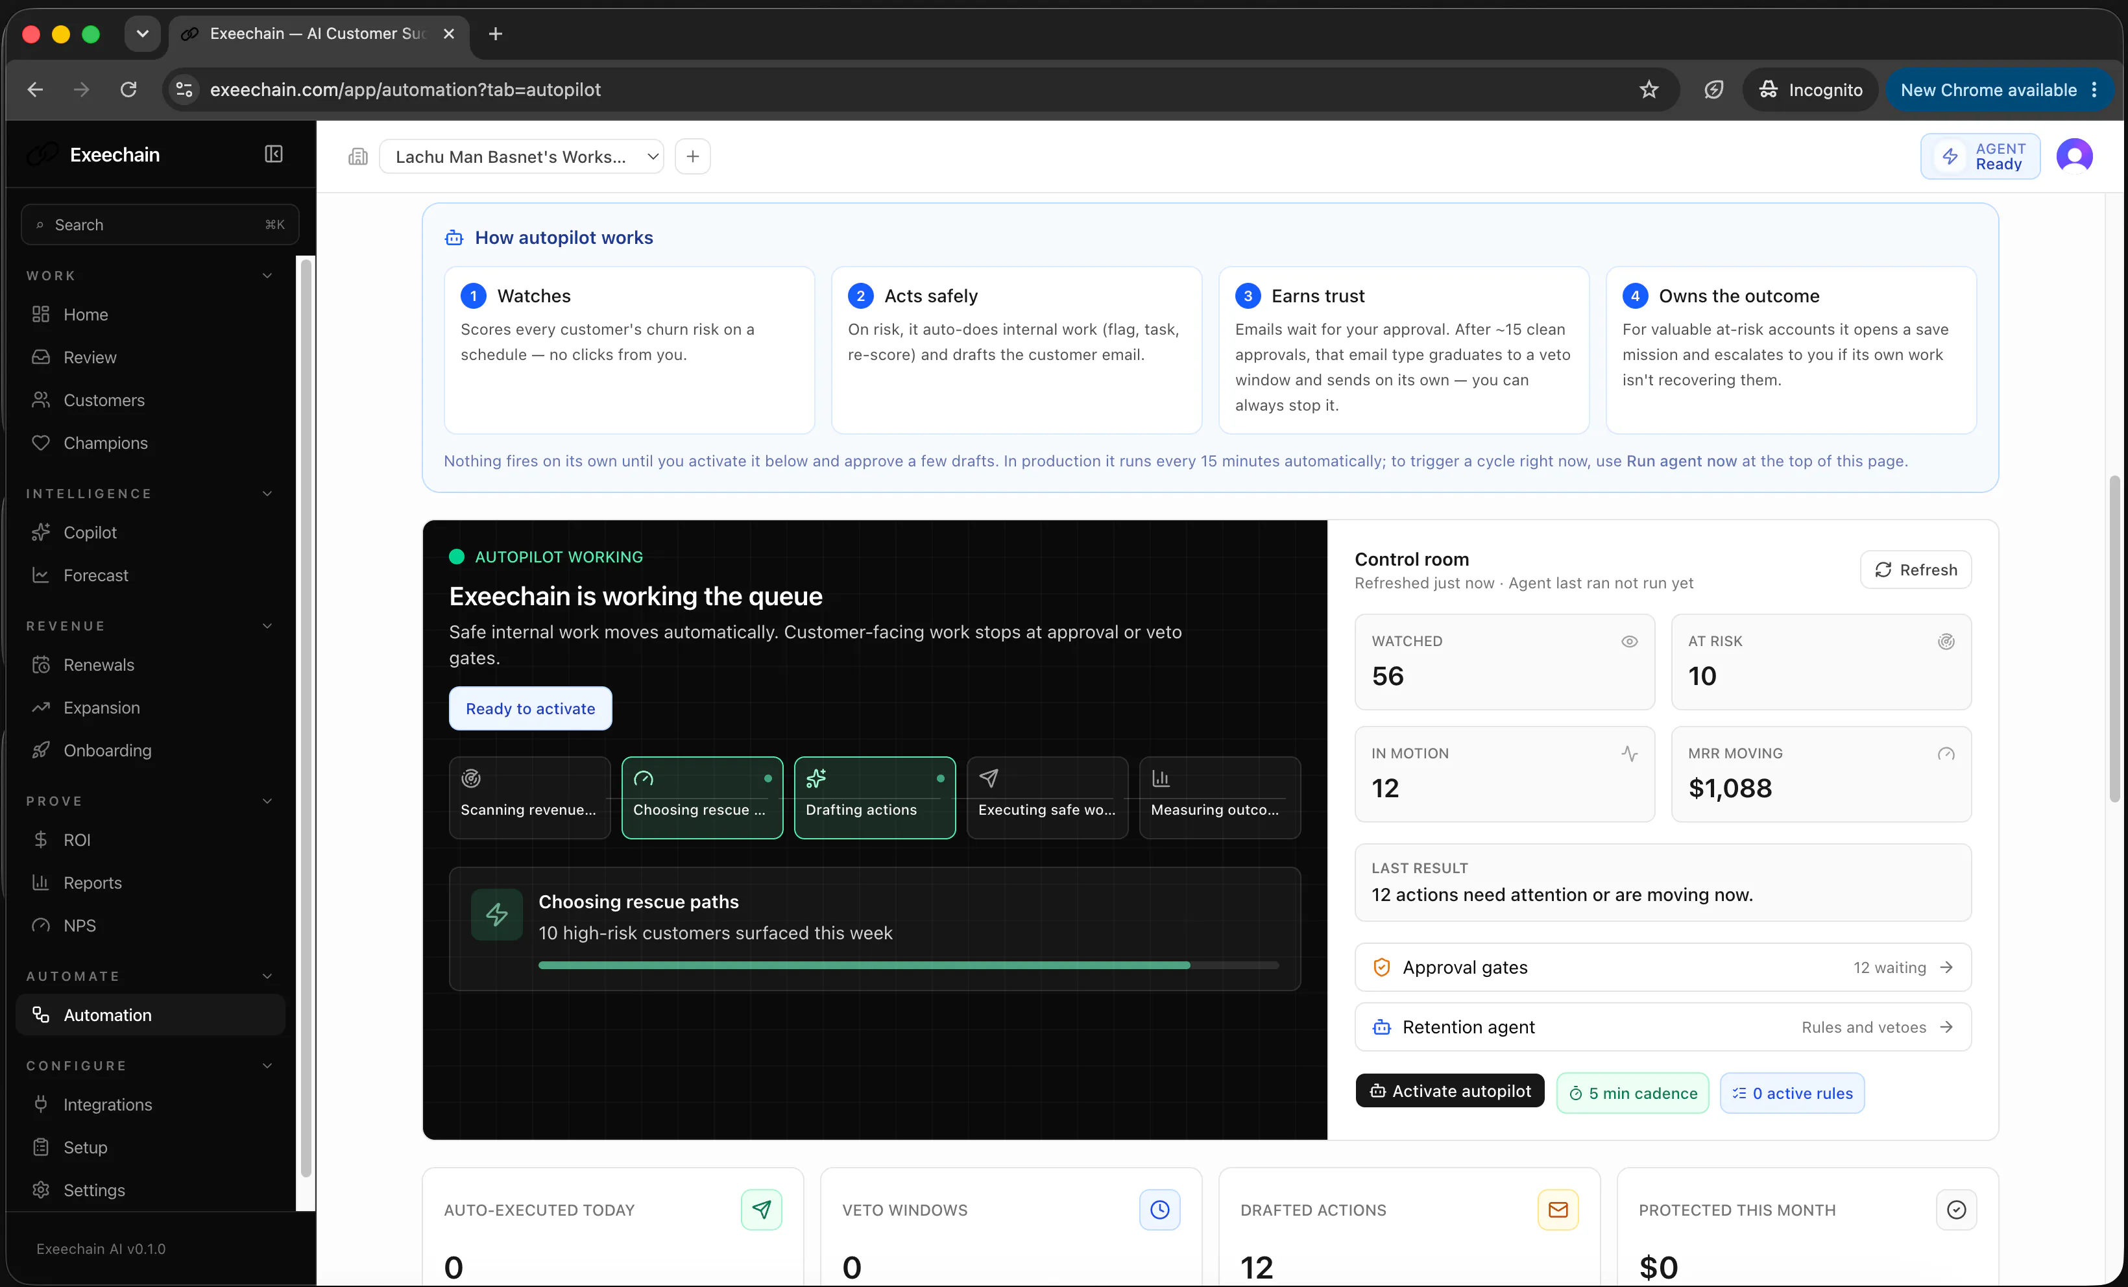
Task: Open Review in the sidebar
Action: click(151, 357)
